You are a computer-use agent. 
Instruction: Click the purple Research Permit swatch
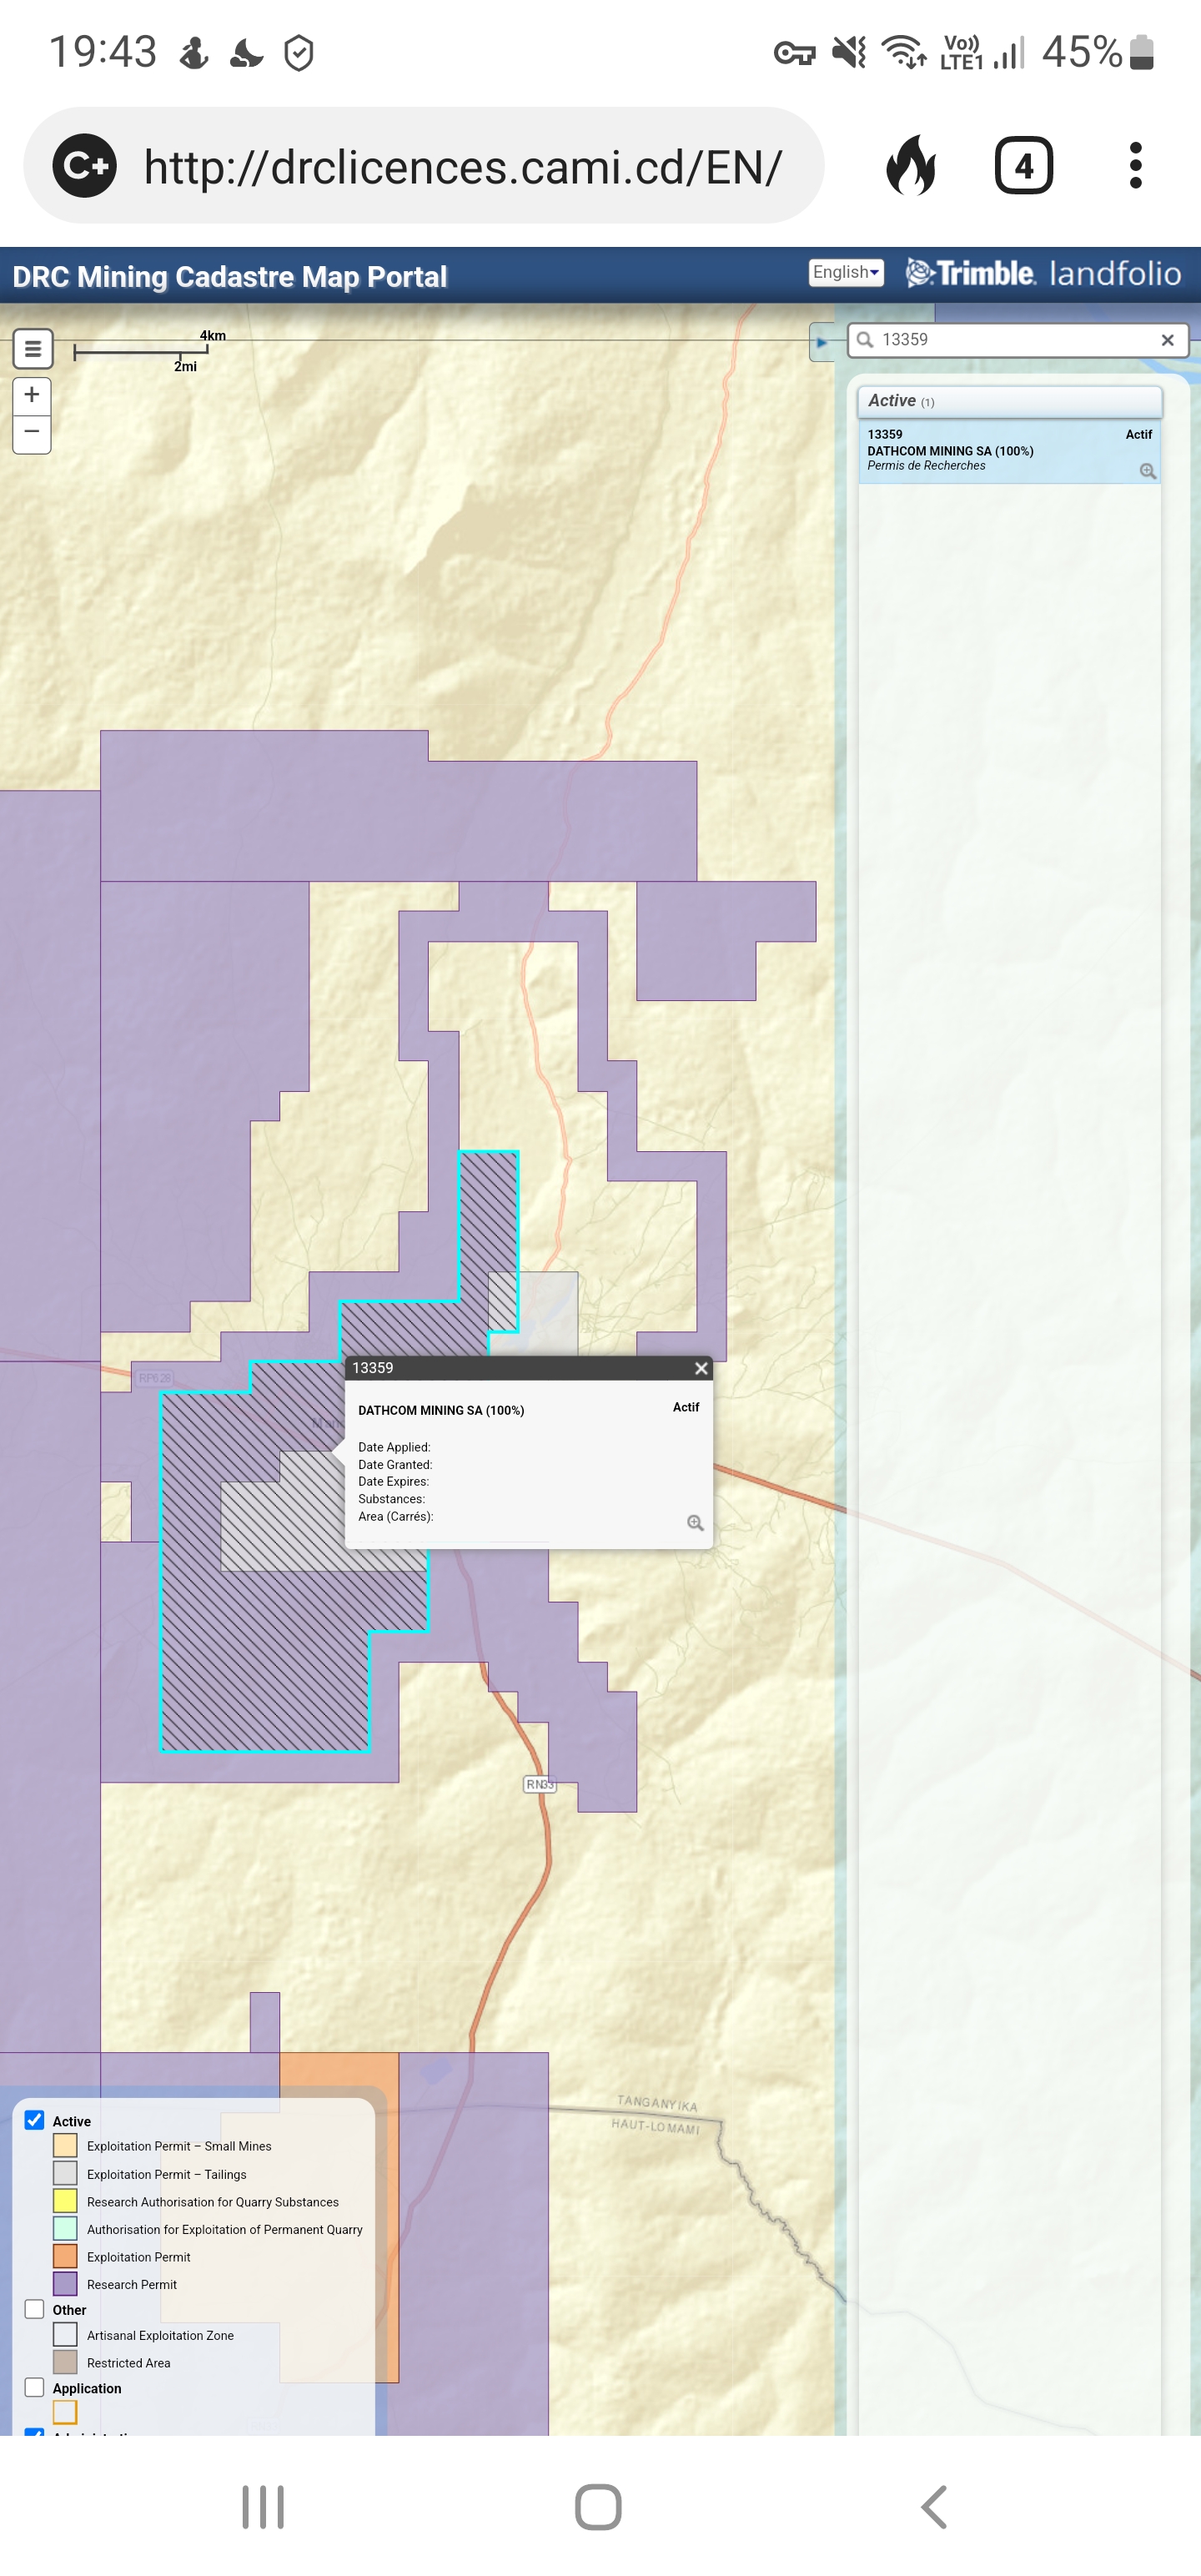(x=65, y=2284)
